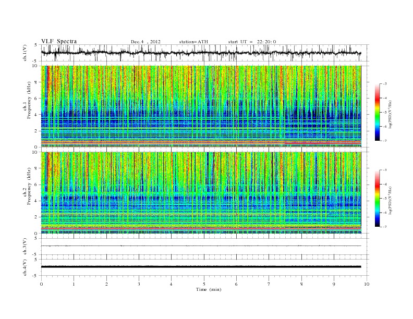This screenshot has height=319, width=413.
Task: Click the ch.2 'Frequency (kHz)' axis label
Action: click(x=29, y=186)
